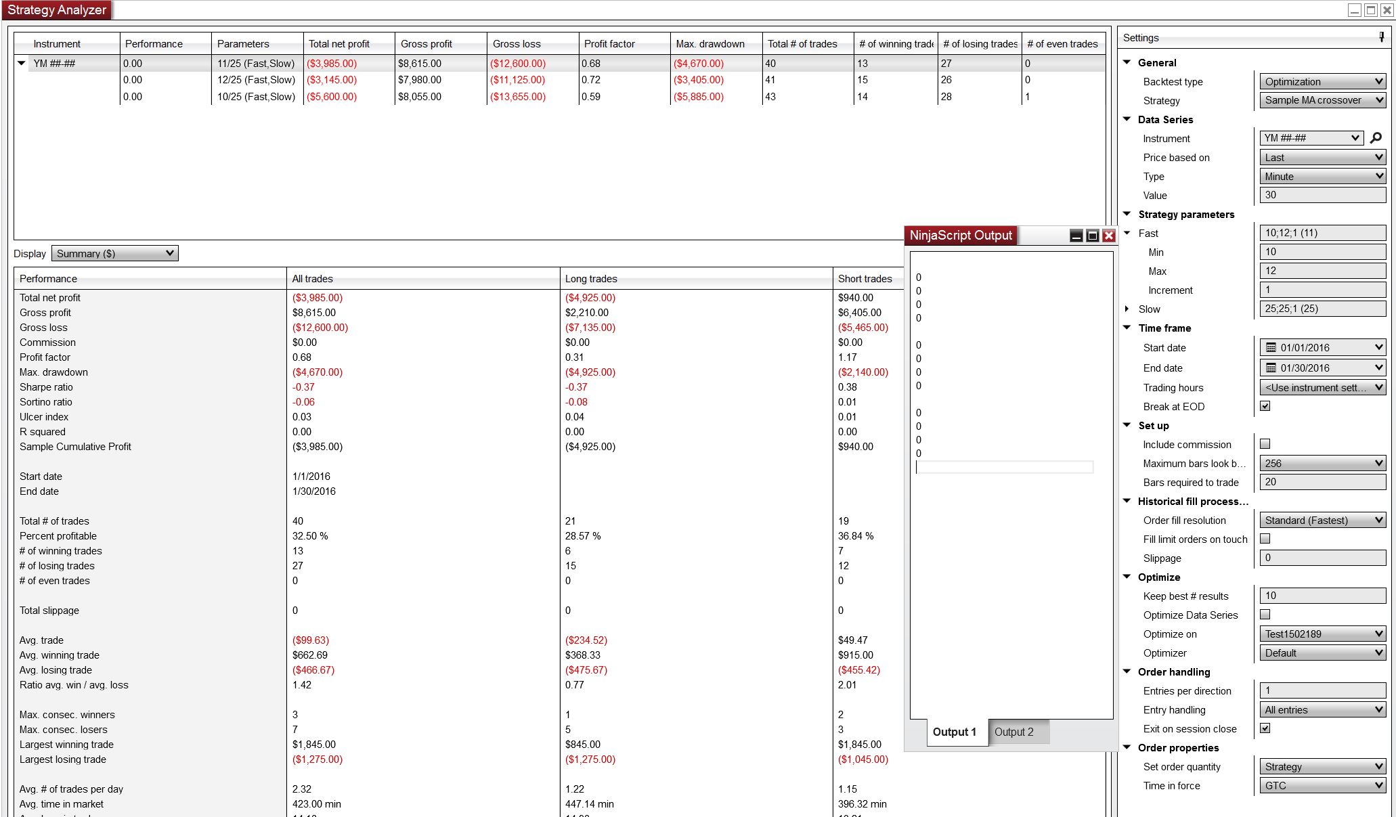Enable Fill limit orders on touch
The image size is (1396, 817).
[1265, 539]
